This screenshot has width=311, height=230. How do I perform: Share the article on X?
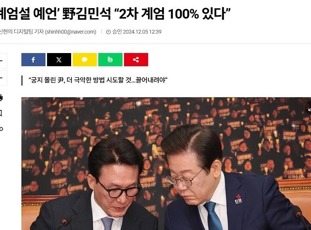point(59,60)
